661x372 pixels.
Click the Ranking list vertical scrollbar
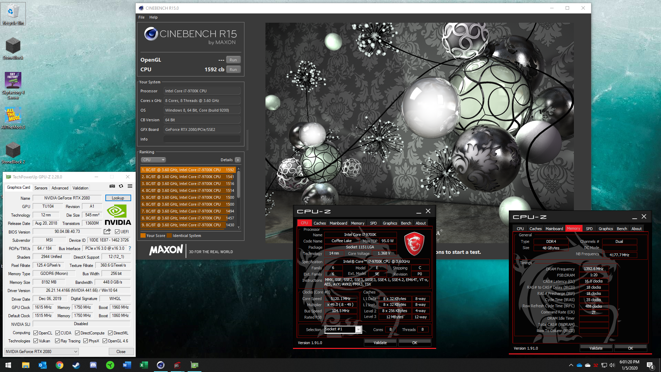coord(239,198)
